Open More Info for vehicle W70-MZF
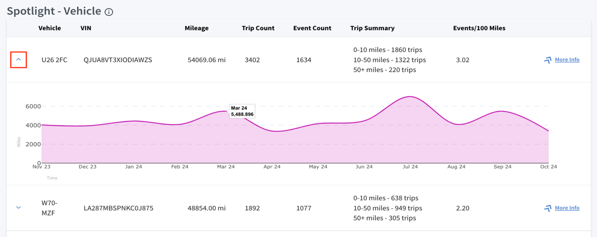 pos(567,208)
